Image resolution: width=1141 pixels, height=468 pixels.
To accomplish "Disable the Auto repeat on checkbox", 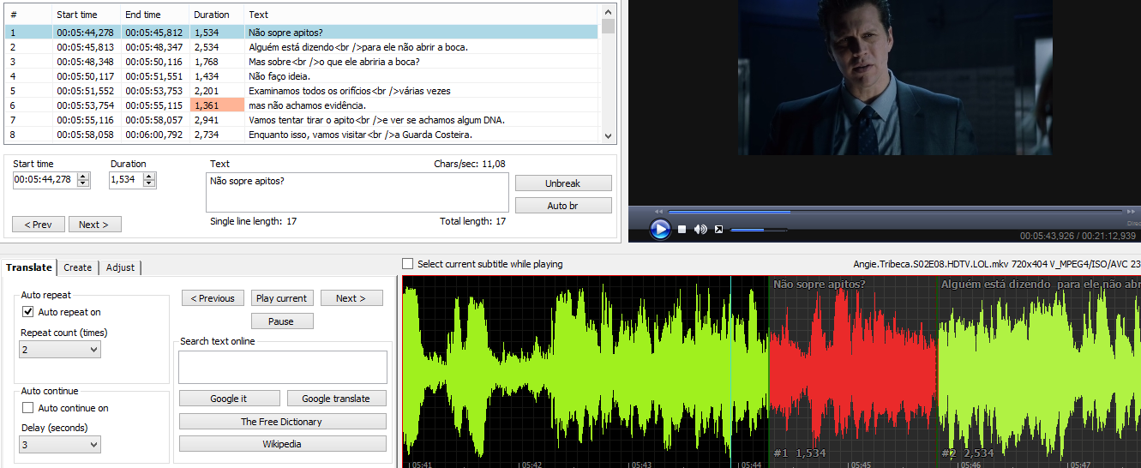I will pyautogui.click(x=28, y=312).
